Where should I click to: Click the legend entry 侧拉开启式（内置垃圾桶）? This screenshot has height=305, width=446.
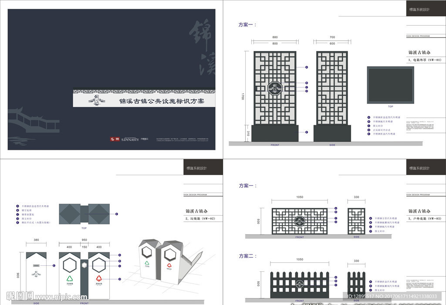click(x=36, y=223)
